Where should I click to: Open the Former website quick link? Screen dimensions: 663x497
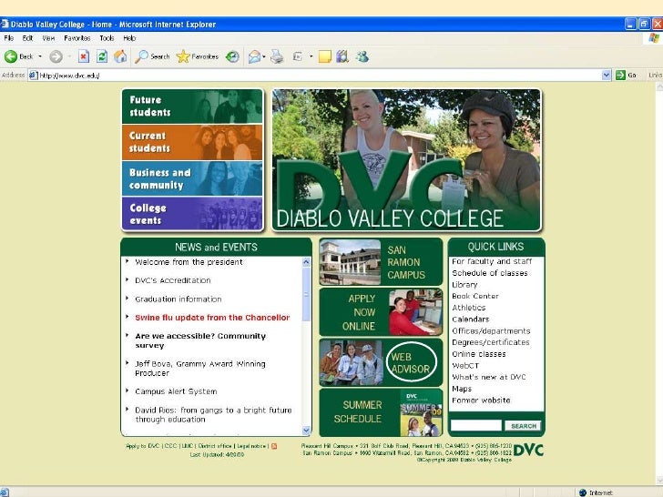coord(481,400)
